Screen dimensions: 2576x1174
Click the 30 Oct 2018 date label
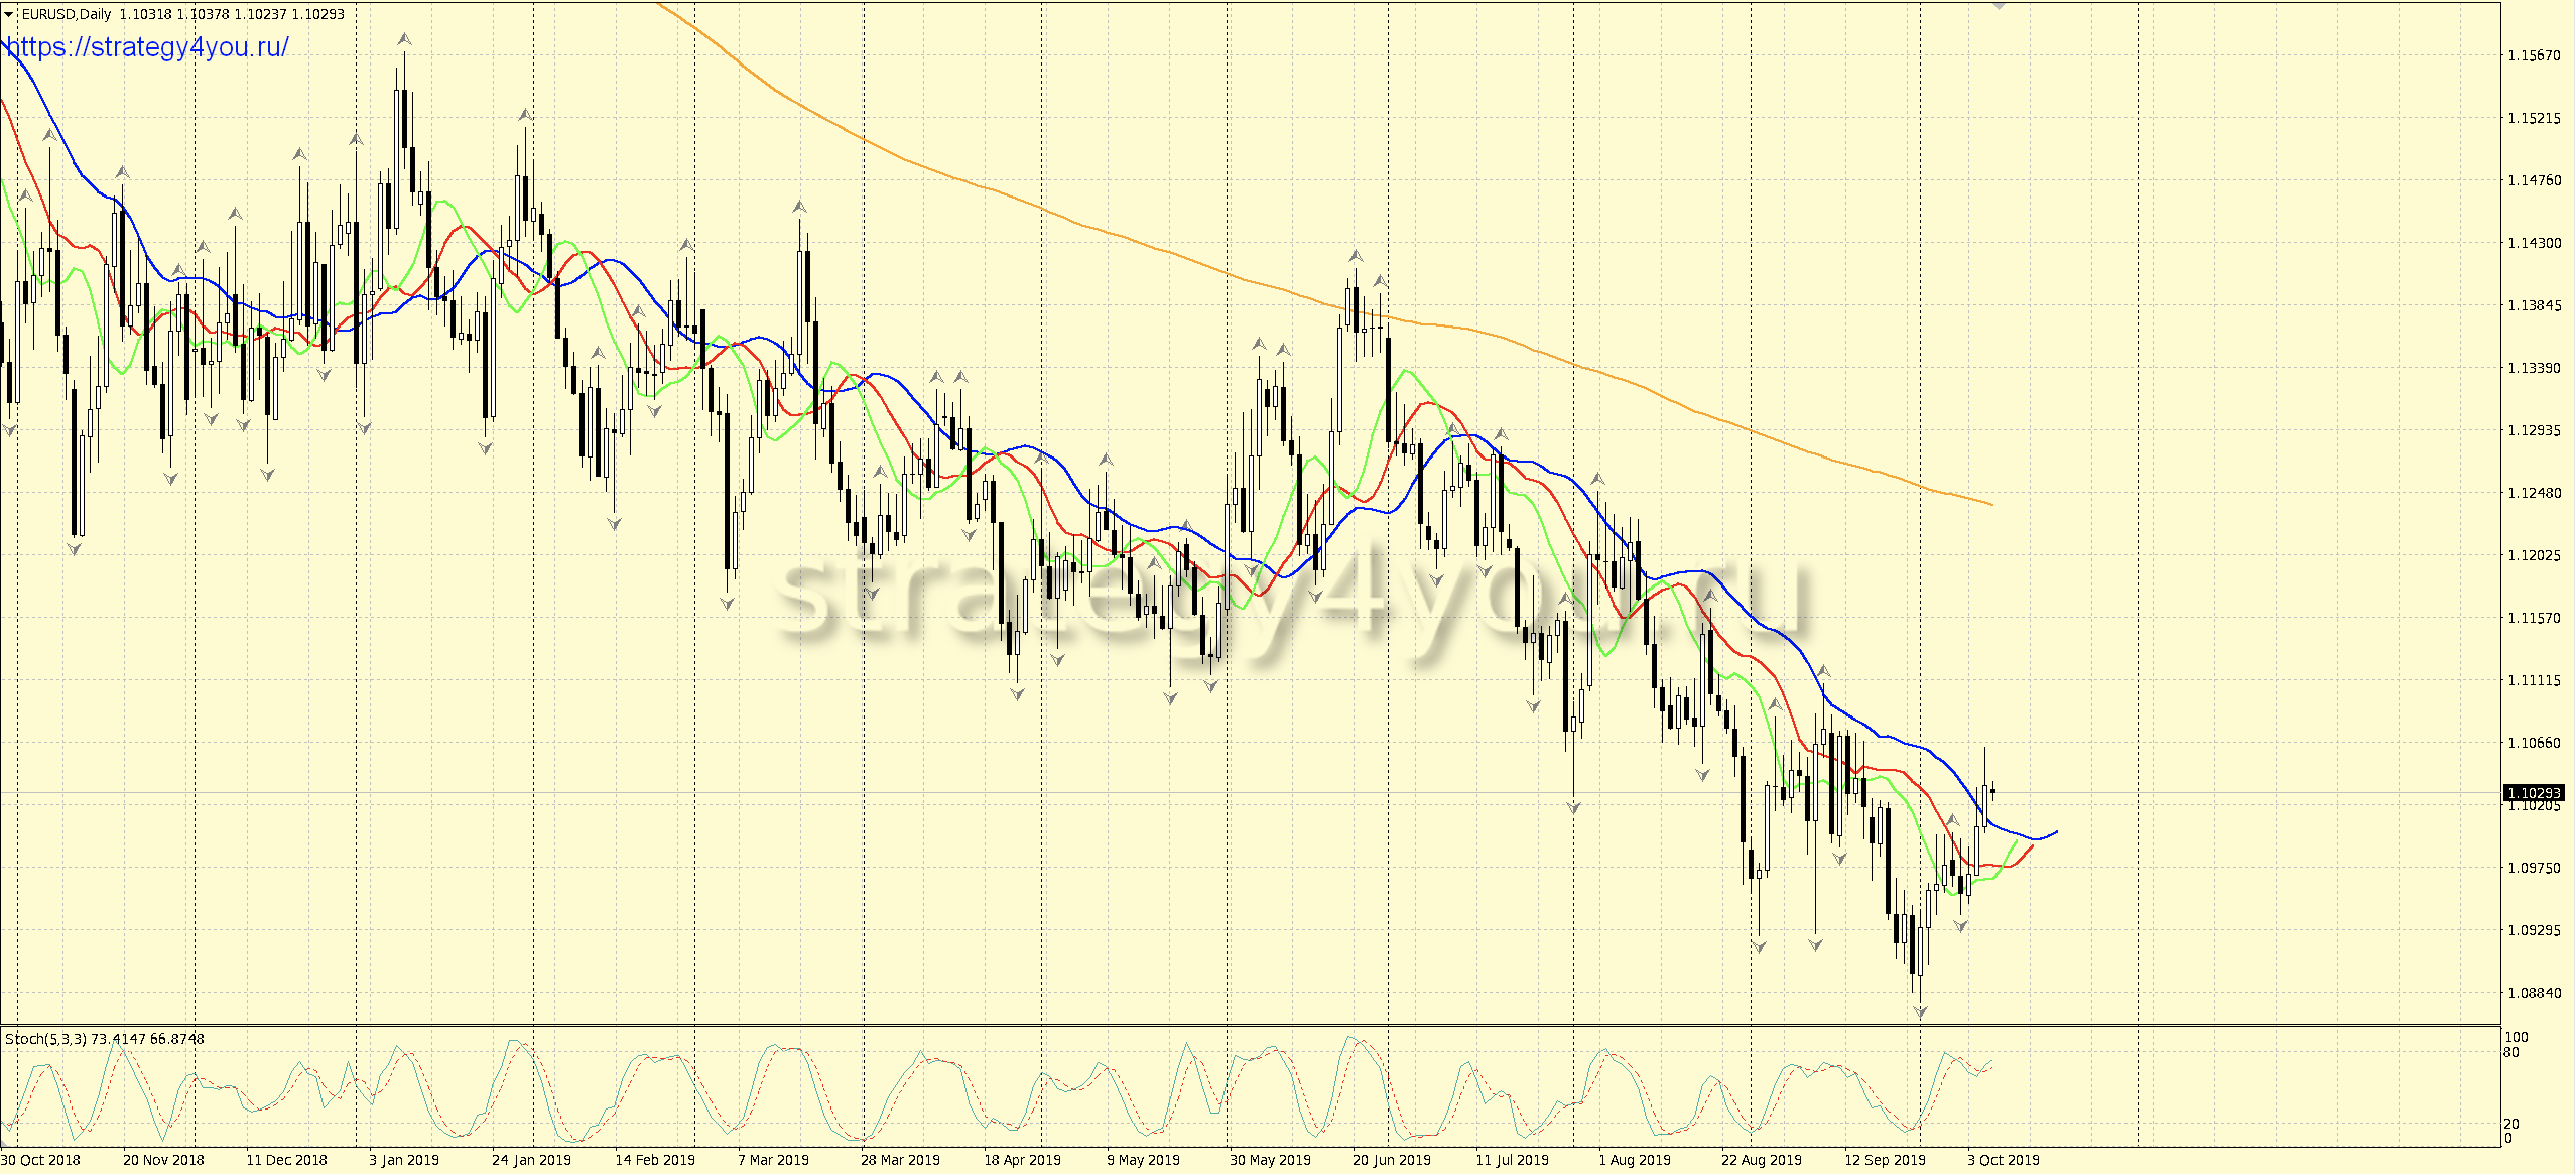tap(41, 1160)
